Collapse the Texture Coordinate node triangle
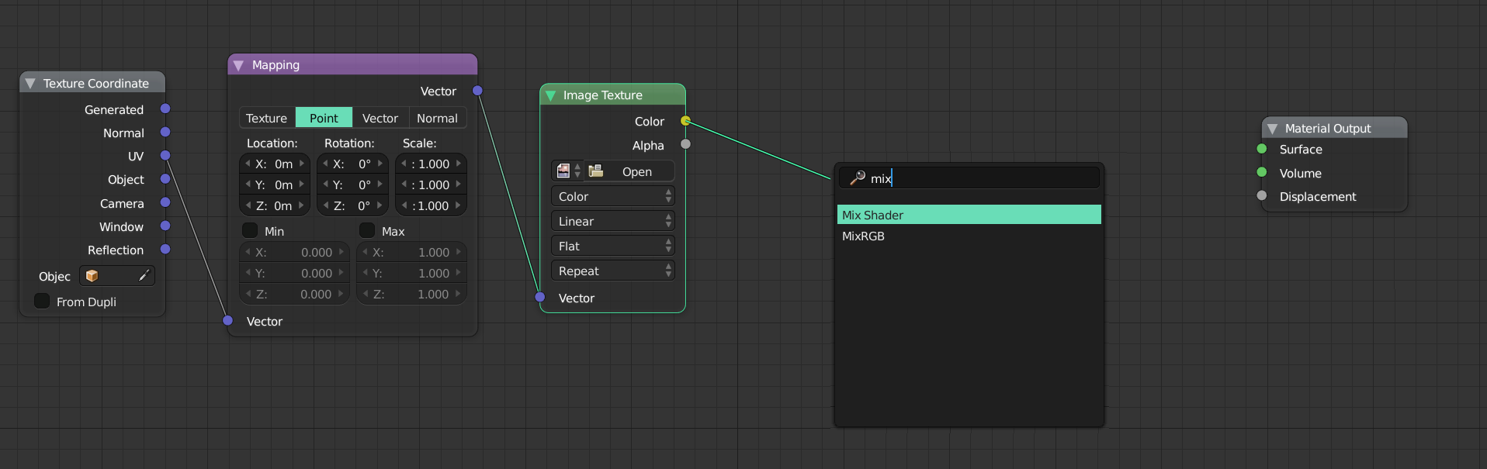Image resolution: width=1487 pixels, height=469 pixels. (x=30, y=83)
